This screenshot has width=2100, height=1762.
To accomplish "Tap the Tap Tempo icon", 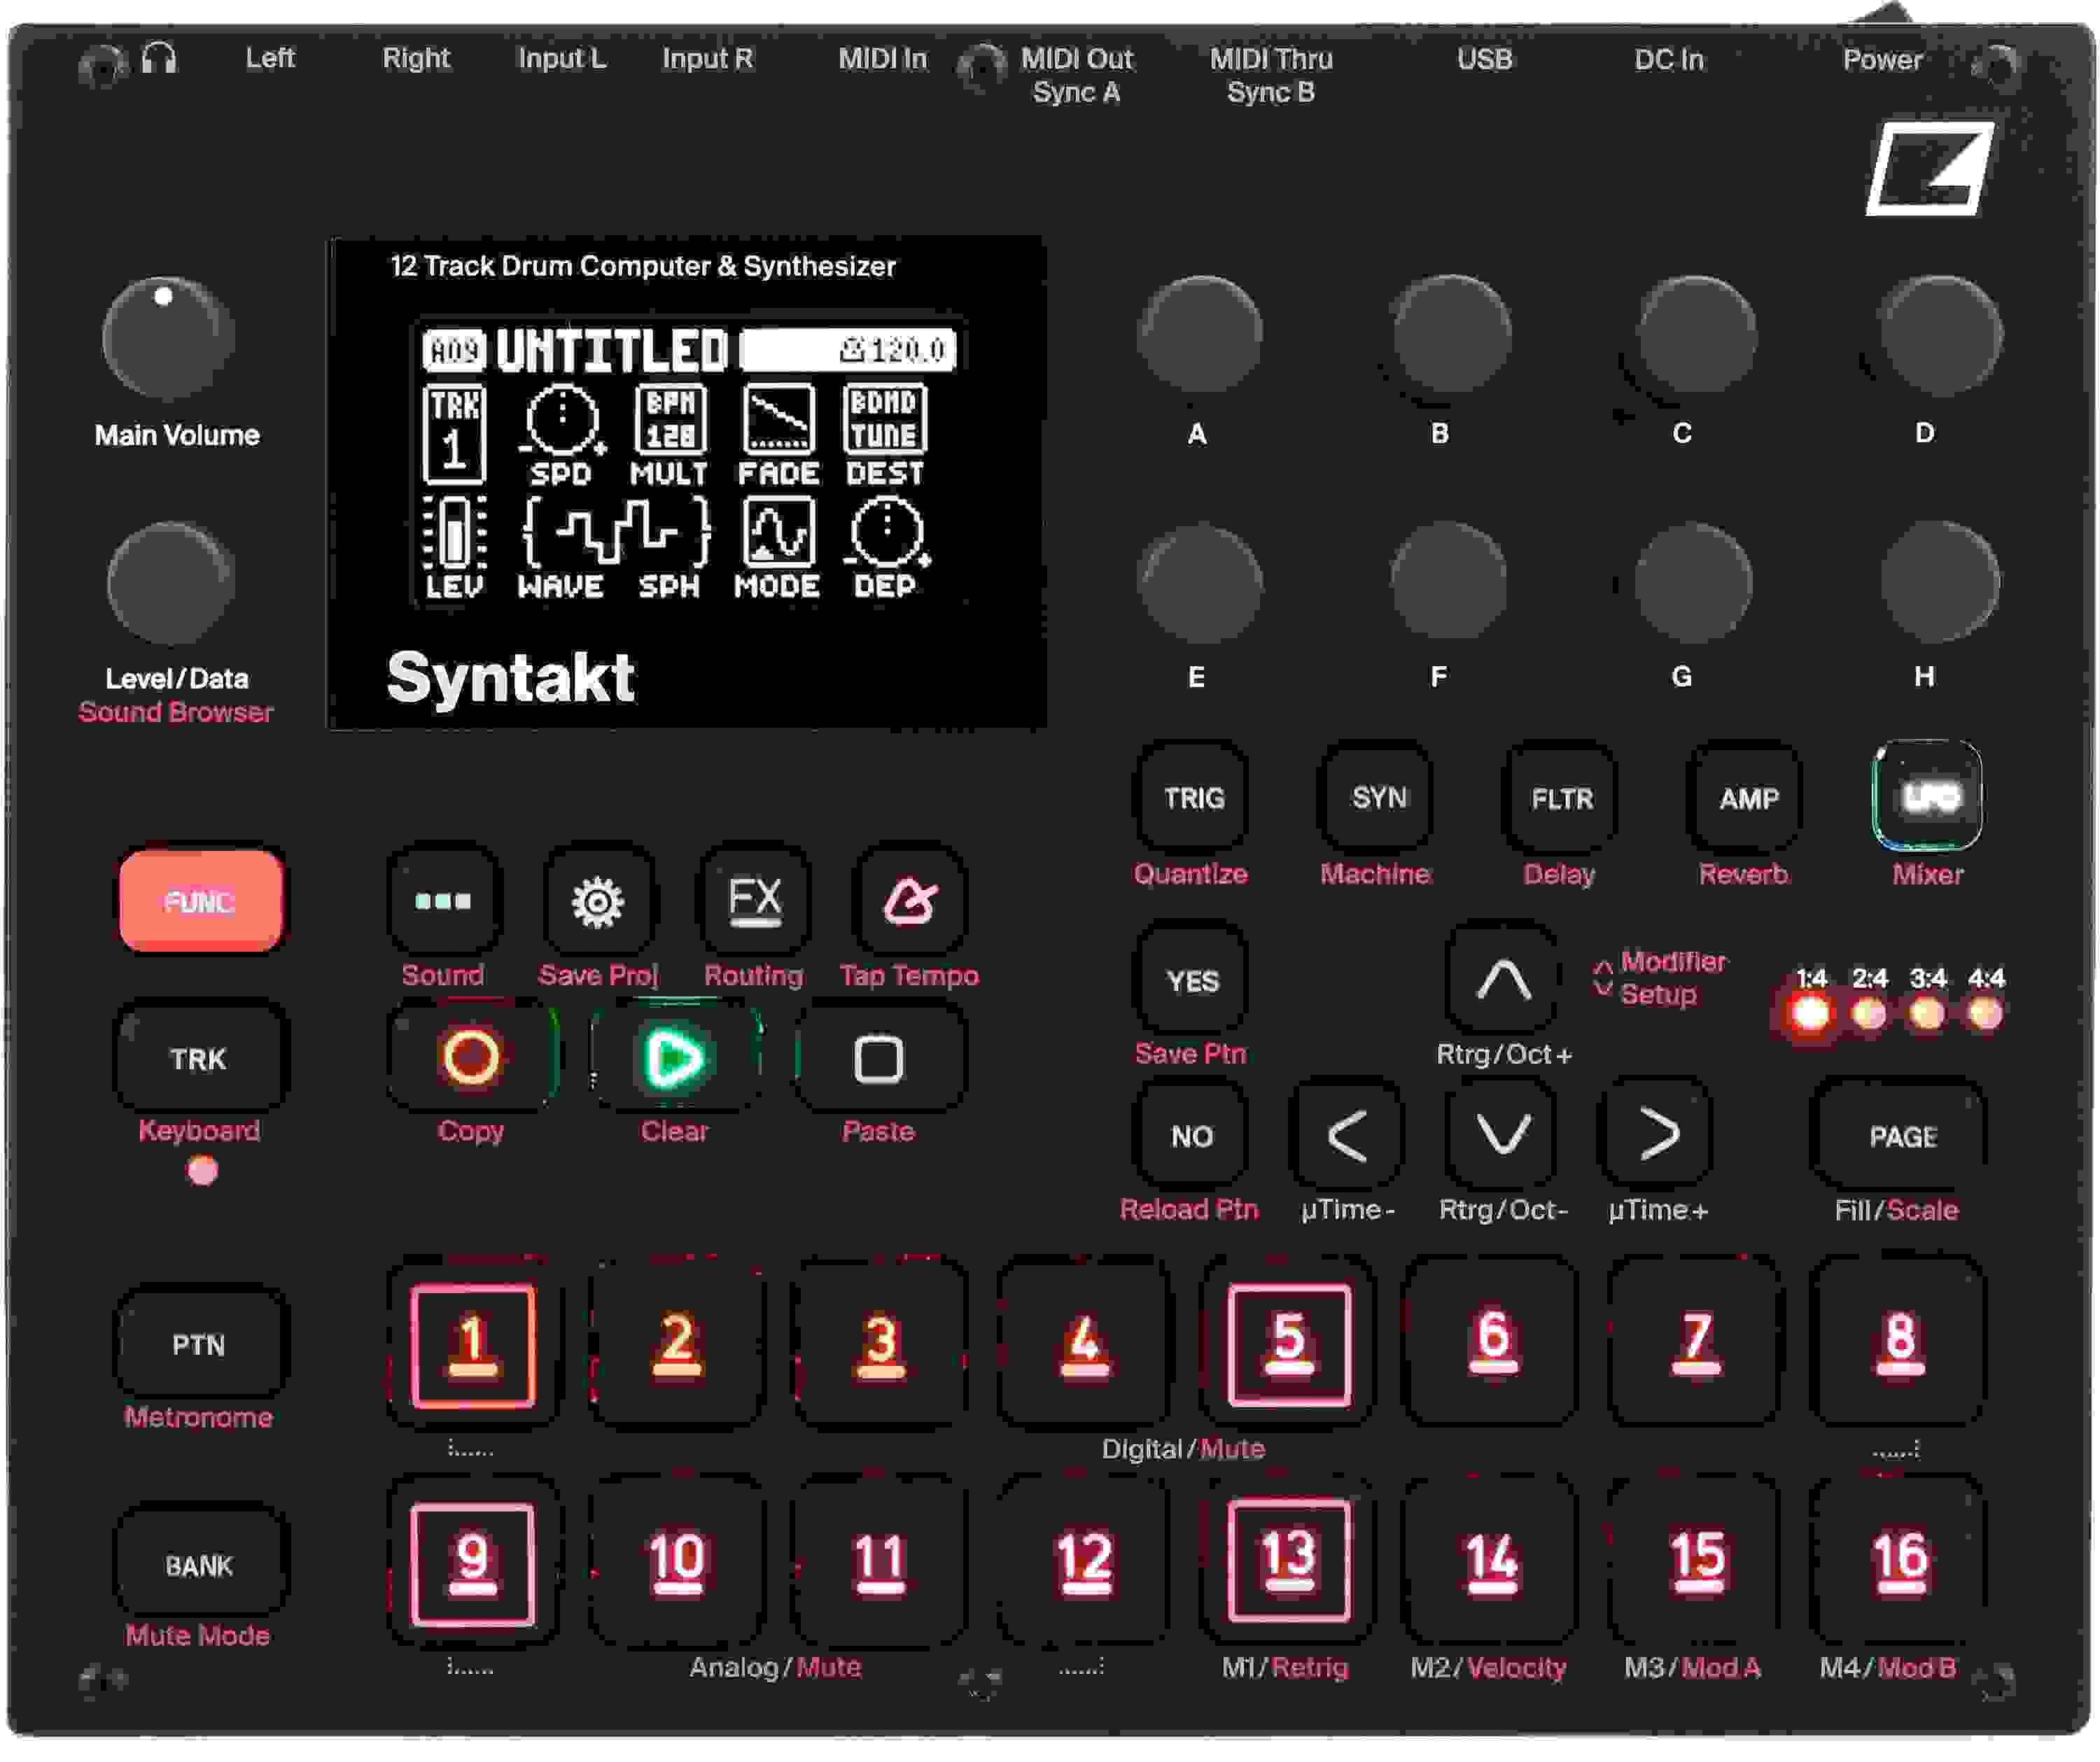I will (911, 899).
